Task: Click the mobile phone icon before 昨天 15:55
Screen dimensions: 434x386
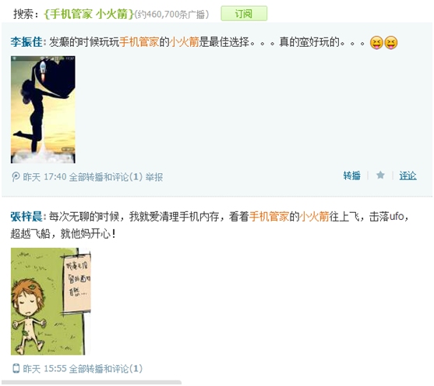Action: point(16,369)
